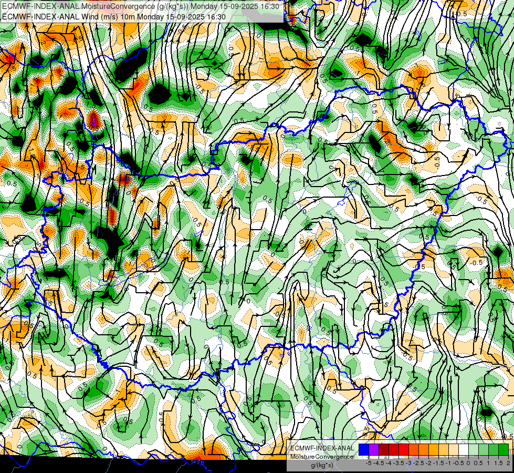The height and width of the screenshot is (473, 514).
Task: Click the legend label 'MoistureConvergence'
Action: (x=322, y=457)
